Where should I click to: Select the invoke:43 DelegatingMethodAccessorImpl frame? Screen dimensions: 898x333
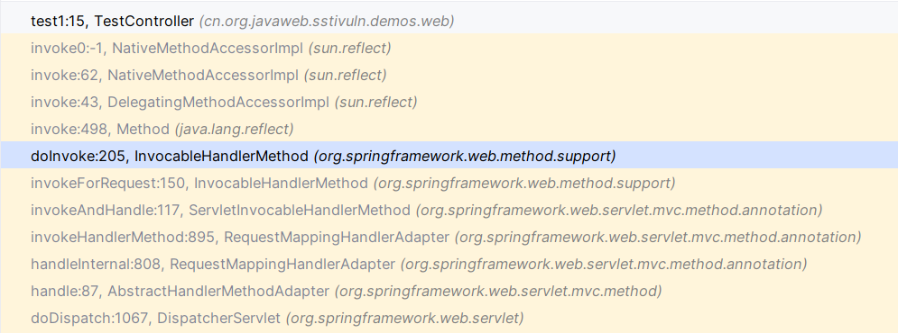pos(449,103)
